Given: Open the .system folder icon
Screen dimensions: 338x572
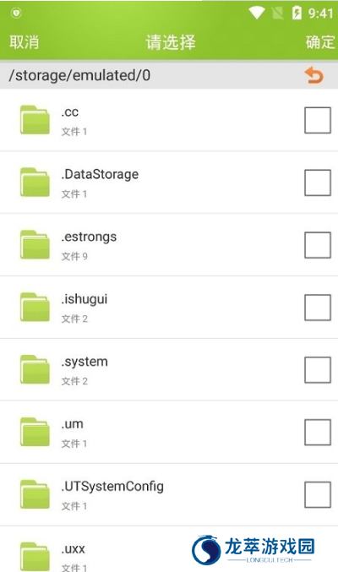Looking at the screenshot, I should (x=35, y=369).
